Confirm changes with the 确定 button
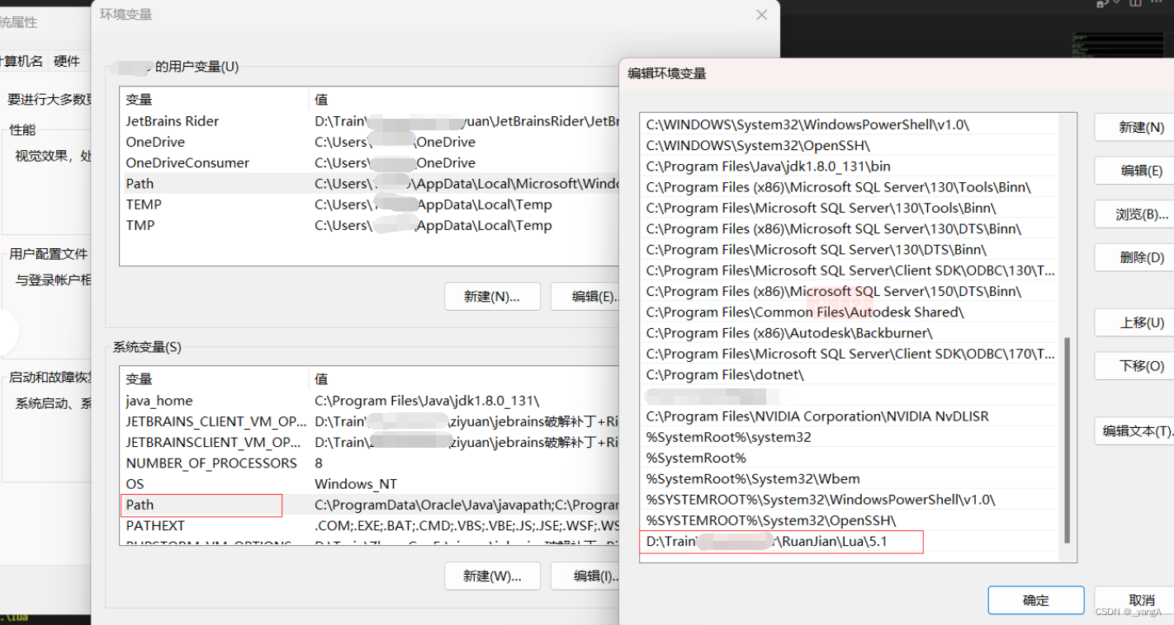 [x=1035, y=600]
